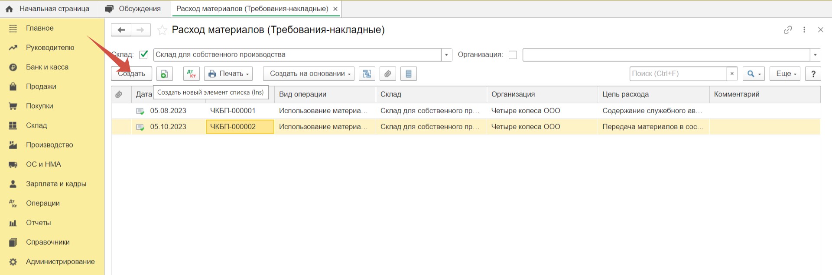Open the Покупки section
The height and width of the screenshot is (275, 832).
(39, 106)
